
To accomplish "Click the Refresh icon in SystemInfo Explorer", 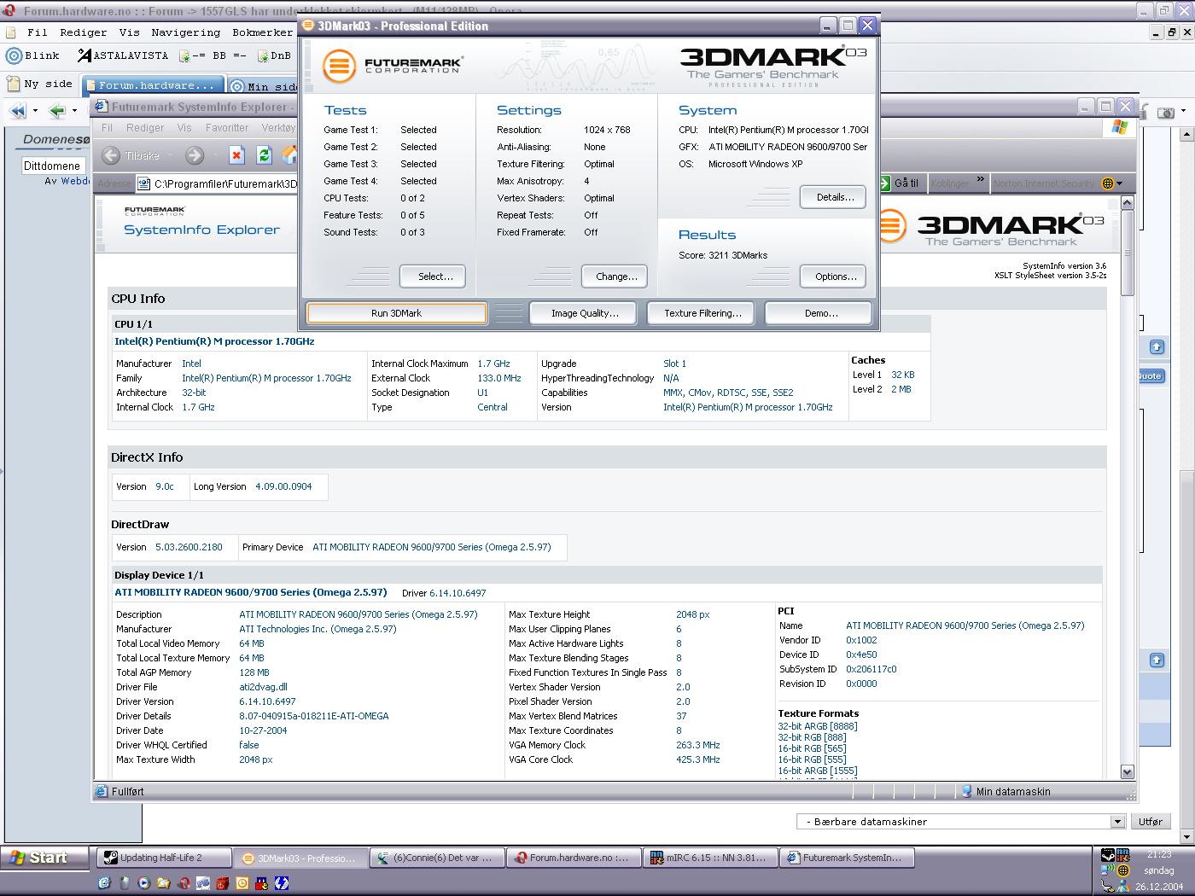I will point(264,155).
